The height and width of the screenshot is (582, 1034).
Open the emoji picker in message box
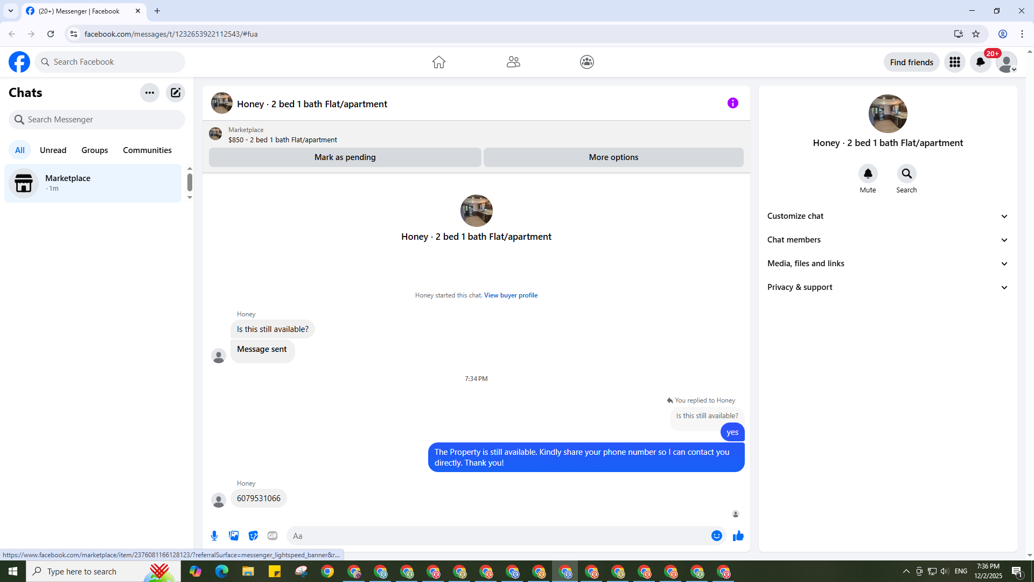point(716,536)
